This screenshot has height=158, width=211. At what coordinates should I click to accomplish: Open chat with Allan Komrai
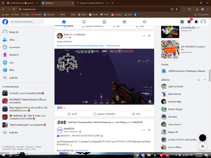184,94
